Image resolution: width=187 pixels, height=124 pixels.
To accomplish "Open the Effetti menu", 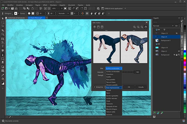I will pyautogui.click(x=45, y=5).
